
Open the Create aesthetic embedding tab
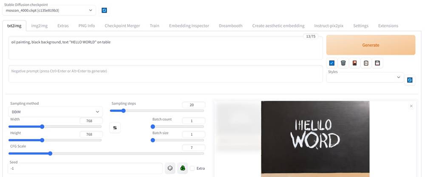pyautogui.click(x=278, y=26)
